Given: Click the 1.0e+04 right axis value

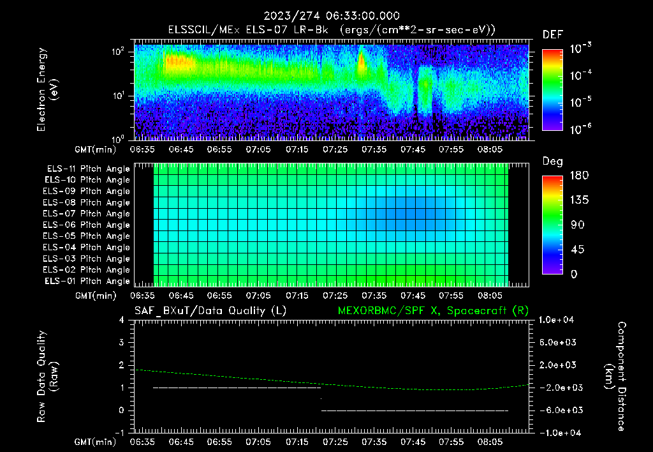Looking at the screenshot, I should (x=556, y=320).
